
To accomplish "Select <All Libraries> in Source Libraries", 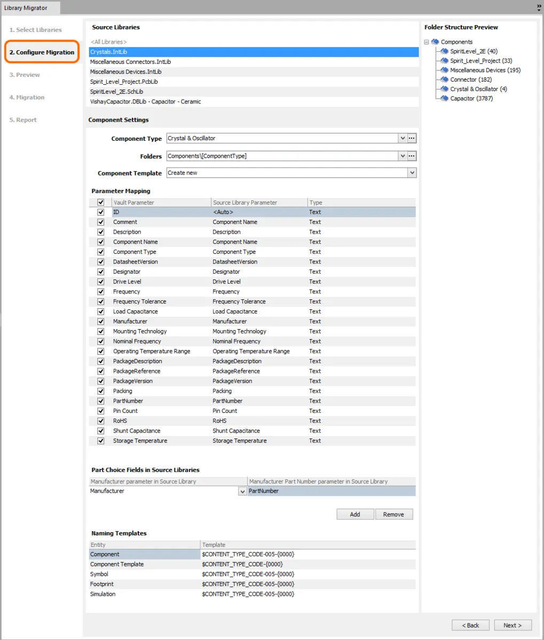I will pyautogui.click(x=254, y=42).
